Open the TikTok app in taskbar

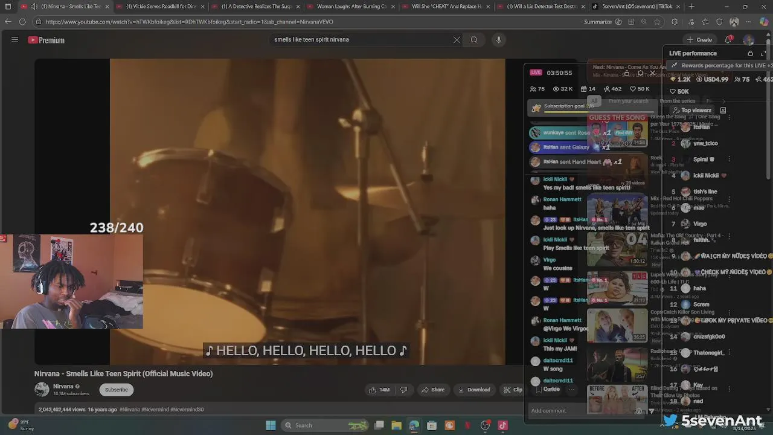[x=502, y=425]
